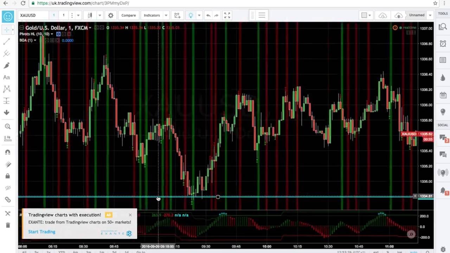Open the ideas lightbulb sidebar icon
This screenshot has height=253, width=450.
(443, 112)
